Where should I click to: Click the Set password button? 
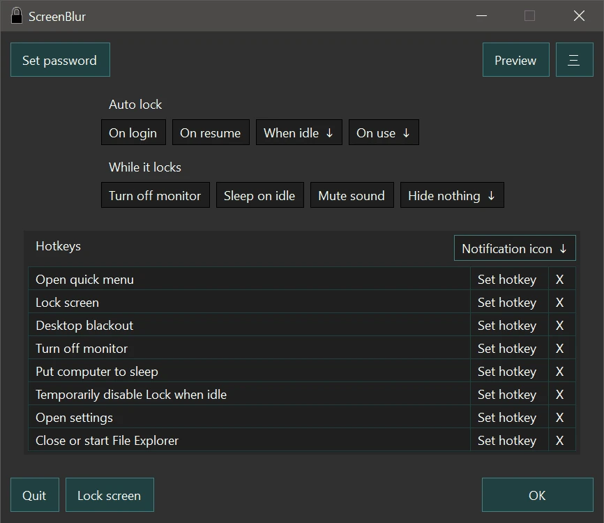pos(60,60)
